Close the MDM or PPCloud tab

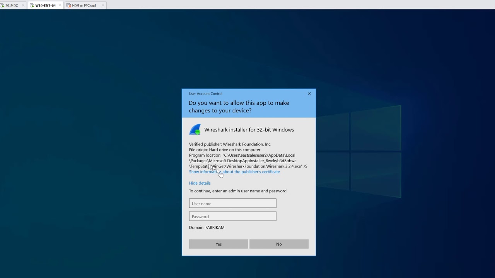tap(103, 5)
